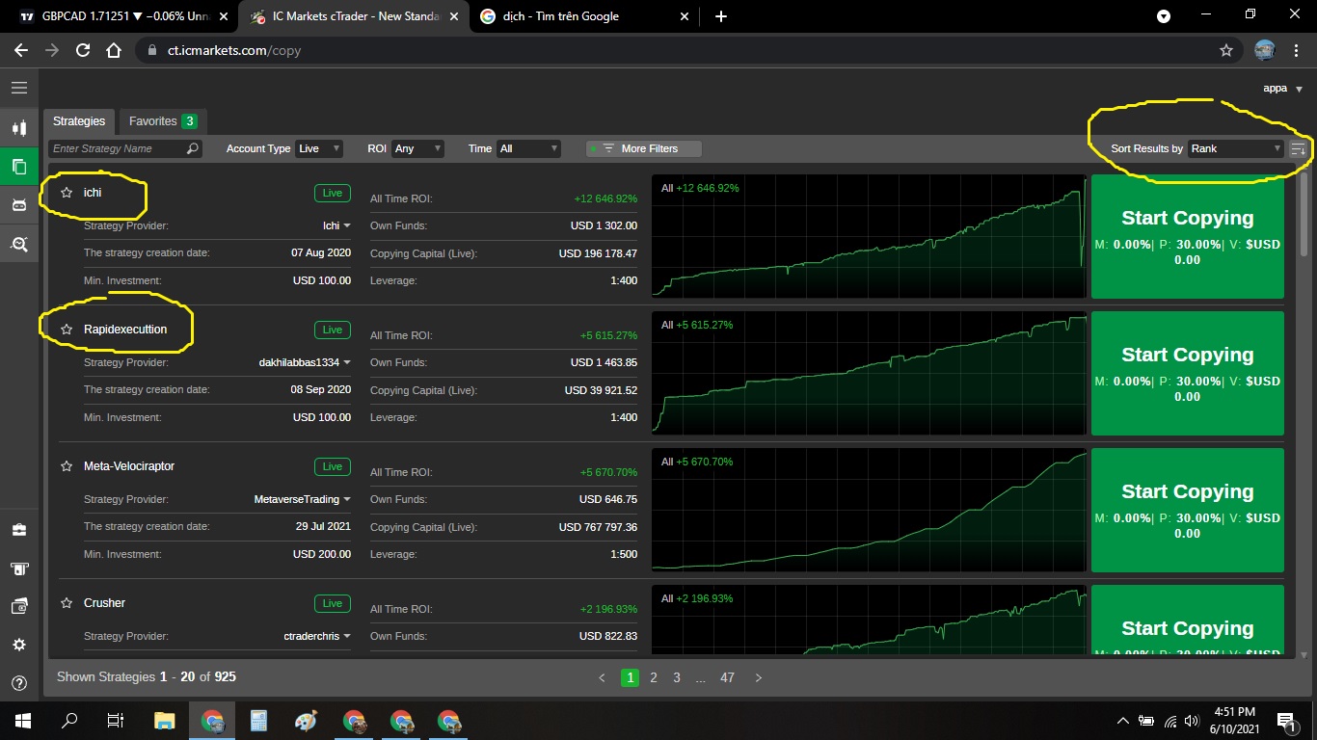Favorite the ichi strategy with its star

[x=67, y=193]
